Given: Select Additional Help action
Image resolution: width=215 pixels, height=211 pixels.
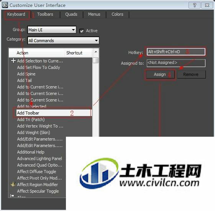Looking at the screenshot, I should (31, 152).
